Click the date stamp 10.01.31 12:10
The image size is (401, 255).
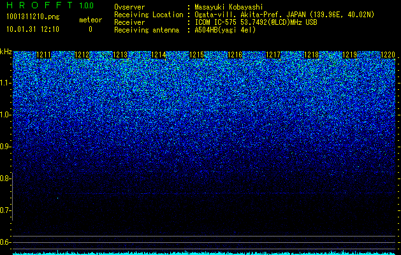(x=33, y=29)
